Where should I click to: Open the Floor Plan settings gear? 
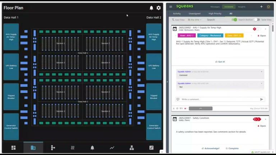[158, 8]
